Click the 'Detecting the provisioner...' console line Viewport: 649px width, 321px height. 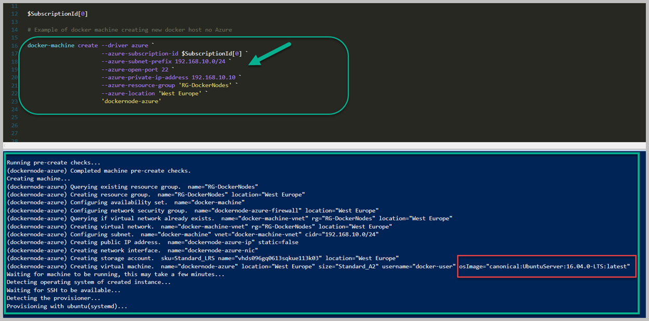[x=54, y=298]
